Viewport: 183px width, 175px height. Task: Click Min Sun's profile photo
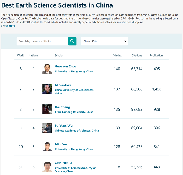click(x=47, y=147)
